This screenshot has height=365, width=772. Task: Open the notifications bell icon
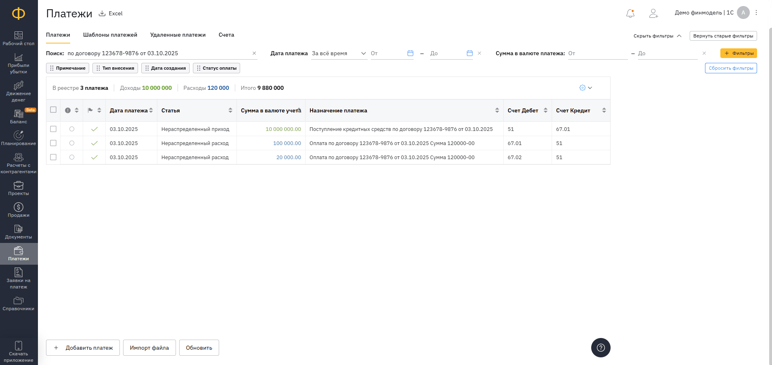pos(630,13)
